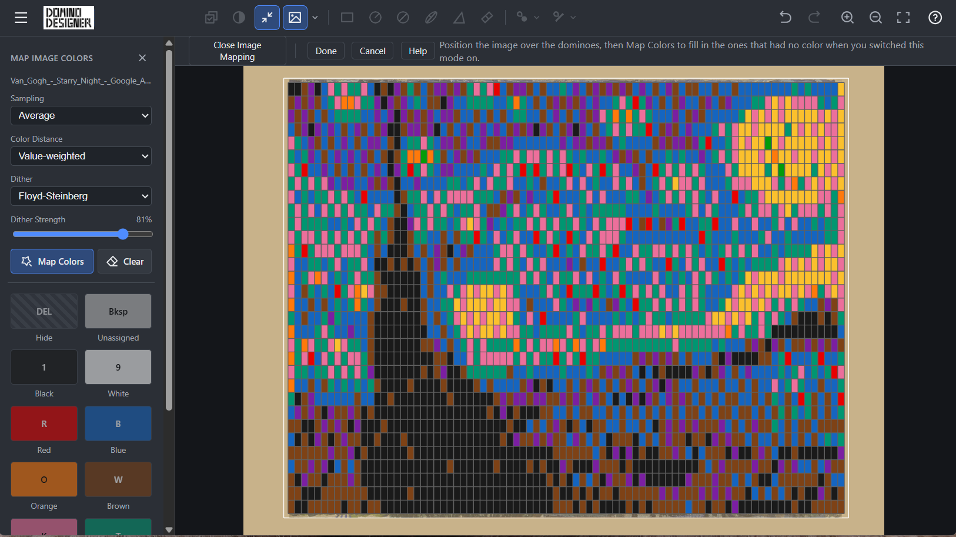Zoom out of the canvas
The width and height of the screenshot is (956, 537).
875,18
